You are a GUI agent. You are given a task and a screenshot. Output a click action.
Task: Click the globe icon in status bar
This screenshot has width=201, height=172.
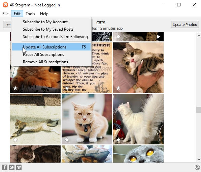pos(197,167)
